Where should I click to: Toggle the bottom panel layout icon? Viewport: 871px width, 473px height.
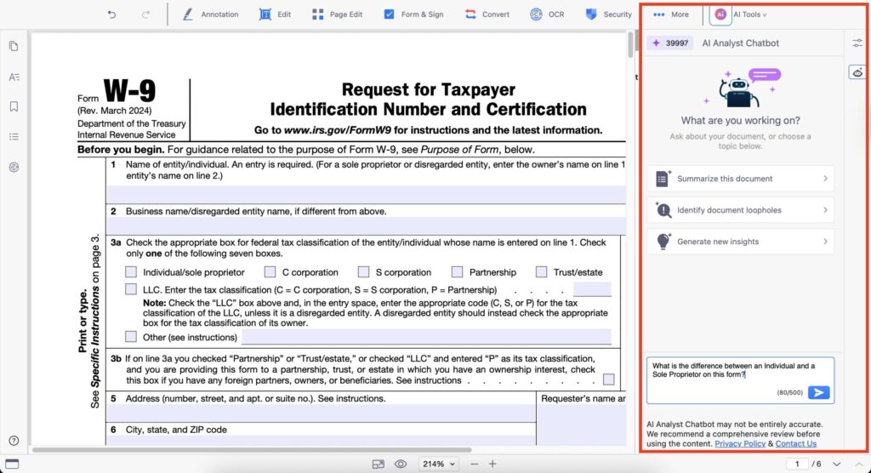pos(12,464)
